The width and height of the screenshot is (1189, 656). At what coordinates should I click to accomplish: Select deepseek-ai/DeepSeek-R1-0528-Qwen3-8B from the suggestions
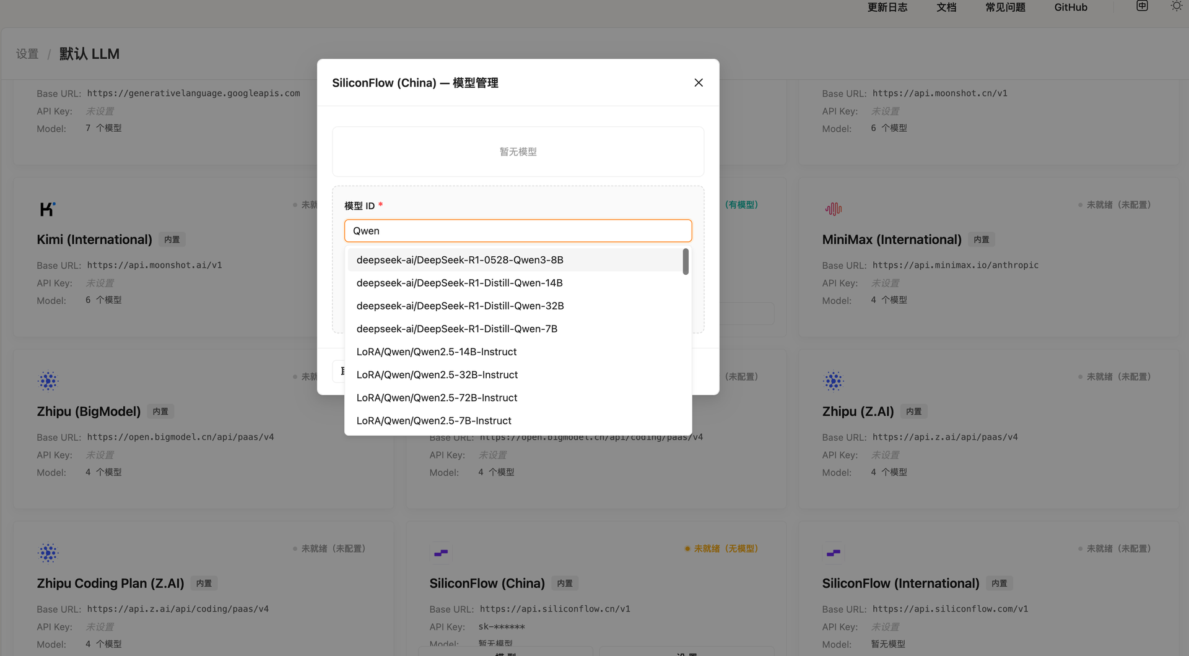coord(515,260)
